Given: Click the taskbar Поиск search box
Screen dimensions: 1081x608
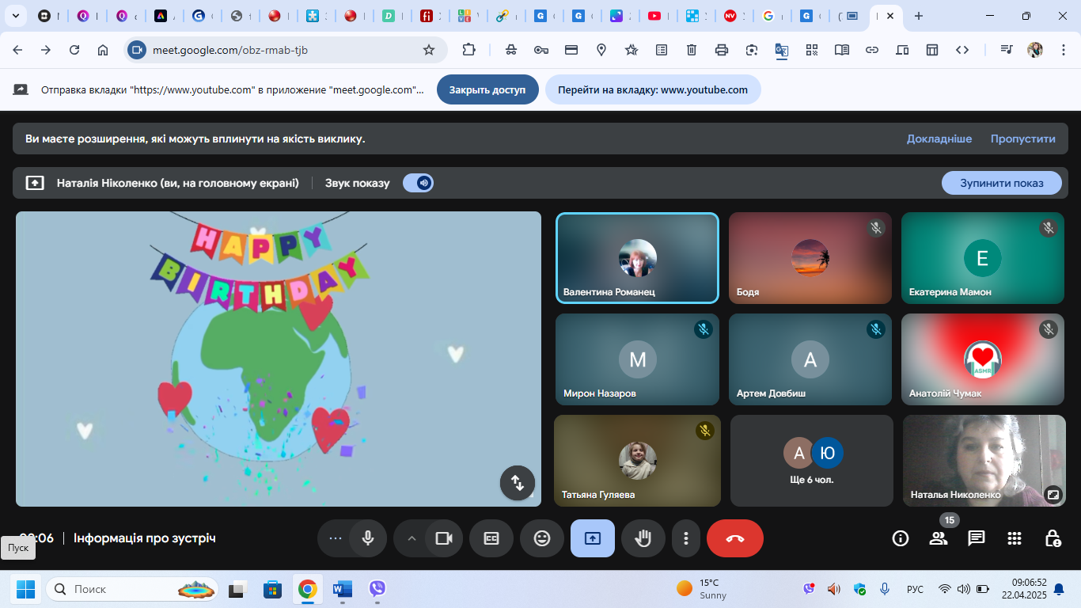Looking at the screenshot, I should click(132, 589).
